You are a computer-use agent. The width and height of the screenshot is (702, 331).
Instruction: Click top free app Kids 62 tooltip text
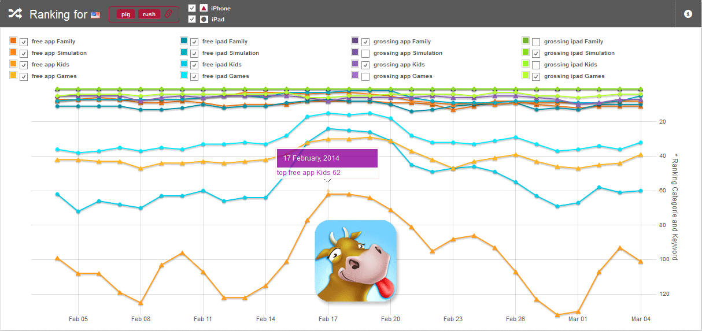click(x=309, y=173)
